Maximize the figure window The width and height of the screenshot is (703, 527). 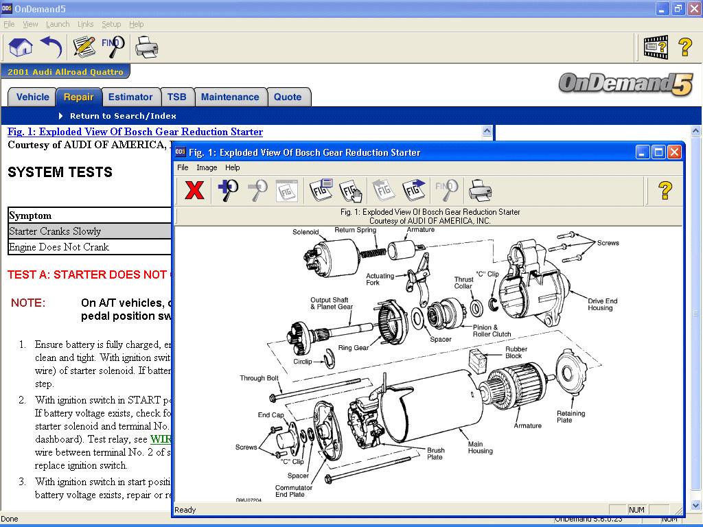(658, 152)
